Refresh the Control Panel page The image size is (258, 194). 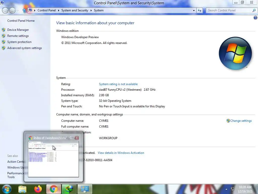click(200, 10)
